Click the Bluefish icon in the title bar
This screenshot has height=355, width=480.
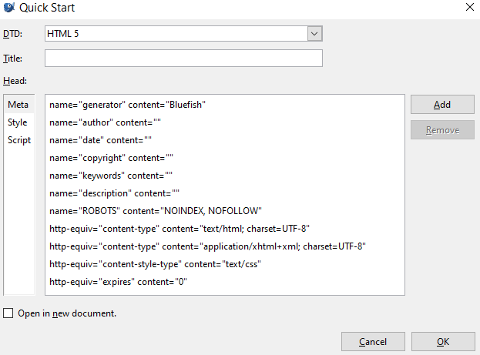[x=8, y=8]
